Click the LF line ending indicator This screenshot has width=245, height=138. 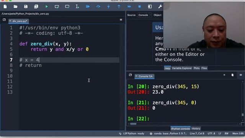coord(220,134)
